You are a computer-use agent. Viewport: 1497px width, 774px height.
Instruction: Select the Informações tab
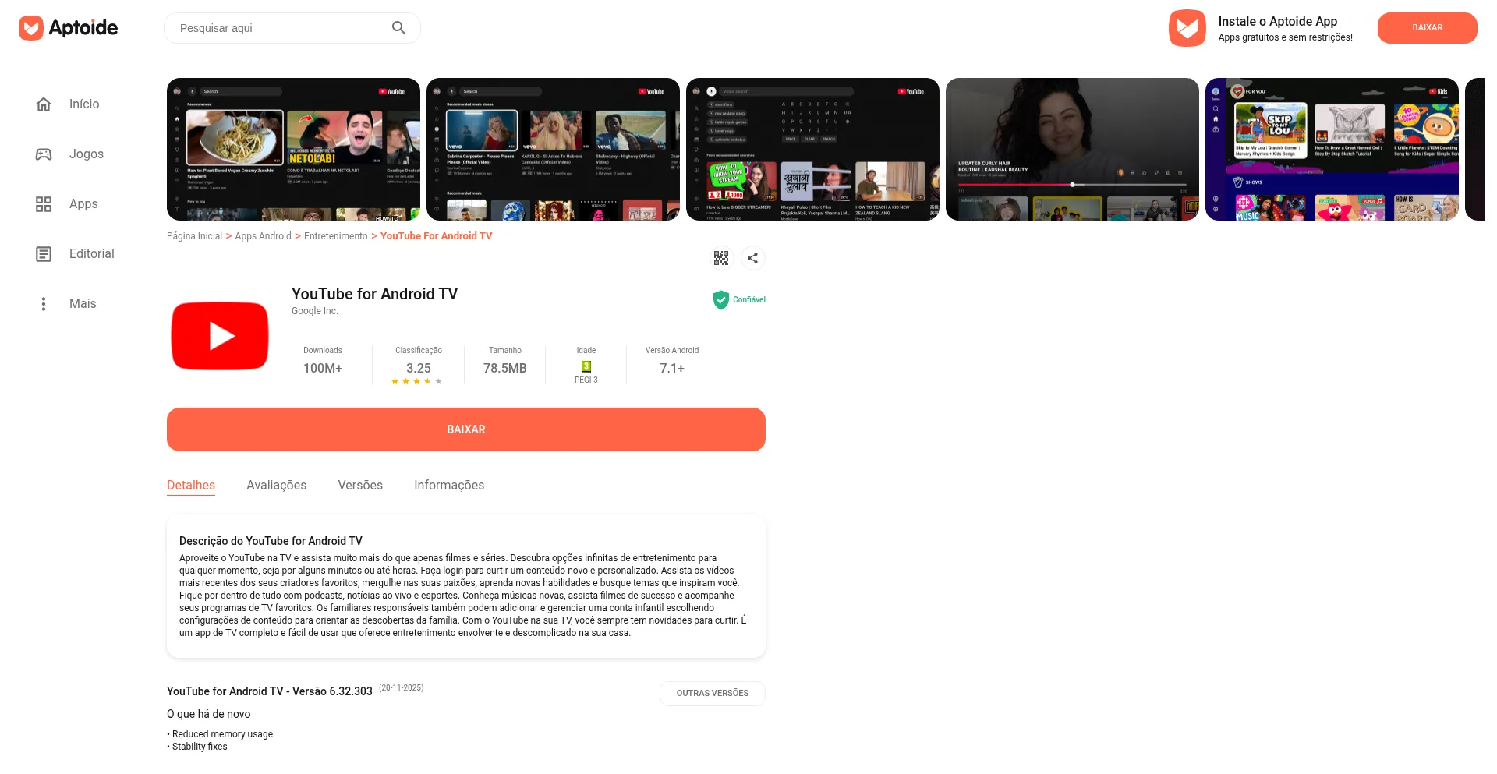[449, 486]
